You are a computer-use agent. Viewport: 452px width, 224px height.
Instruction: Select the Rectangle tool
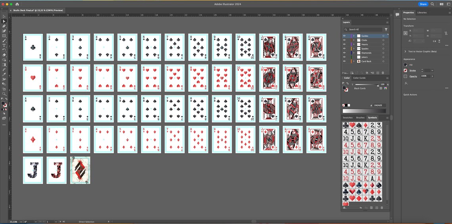click(x=4, y=36)
